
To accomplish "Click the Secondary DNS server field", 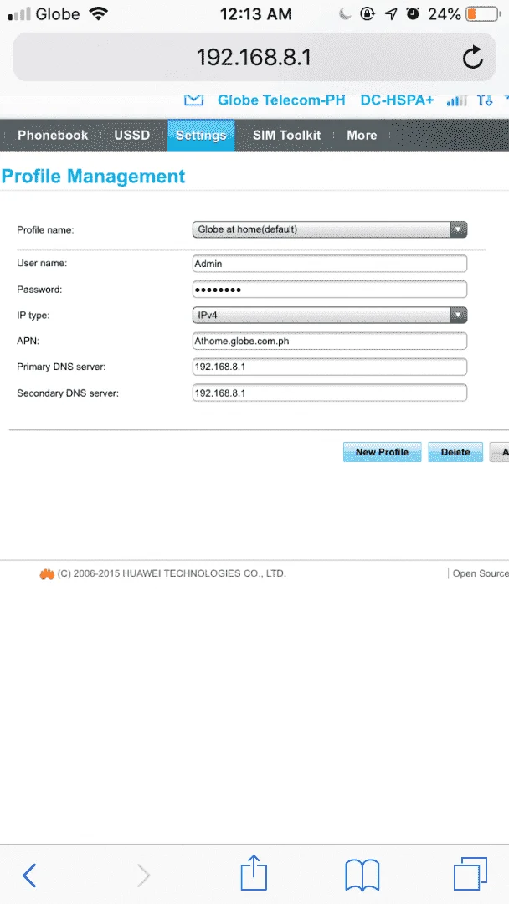I will click(x=330, y=393).
